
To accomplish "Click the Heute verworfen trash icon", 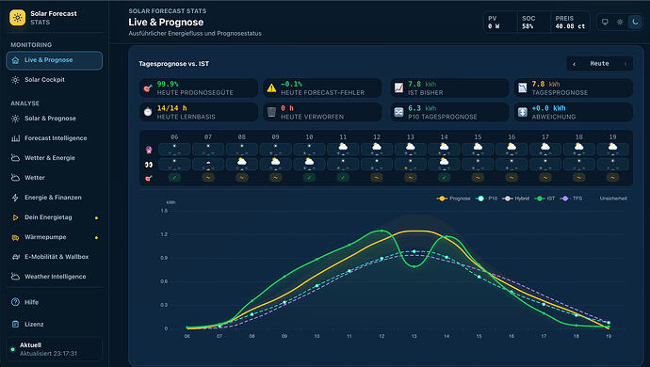I will click(x=271, y=112).
